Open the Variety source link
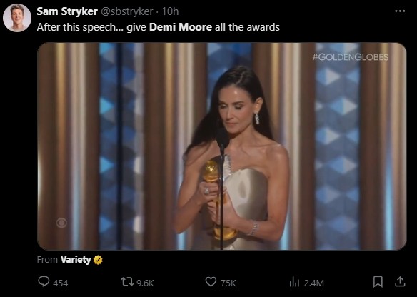 (x=76, y=259)
